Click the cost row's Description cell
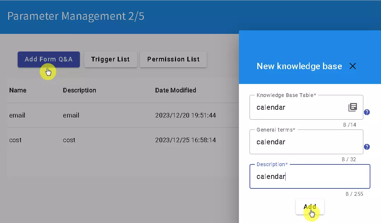This screenshot has width=381, height=223. [x=69, y=140]
